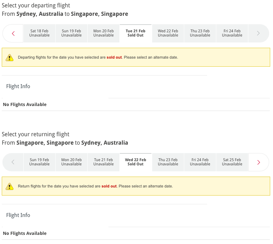Click next dates arrow for departing flight
Viewport: 273px width, 244px height.
258,33
